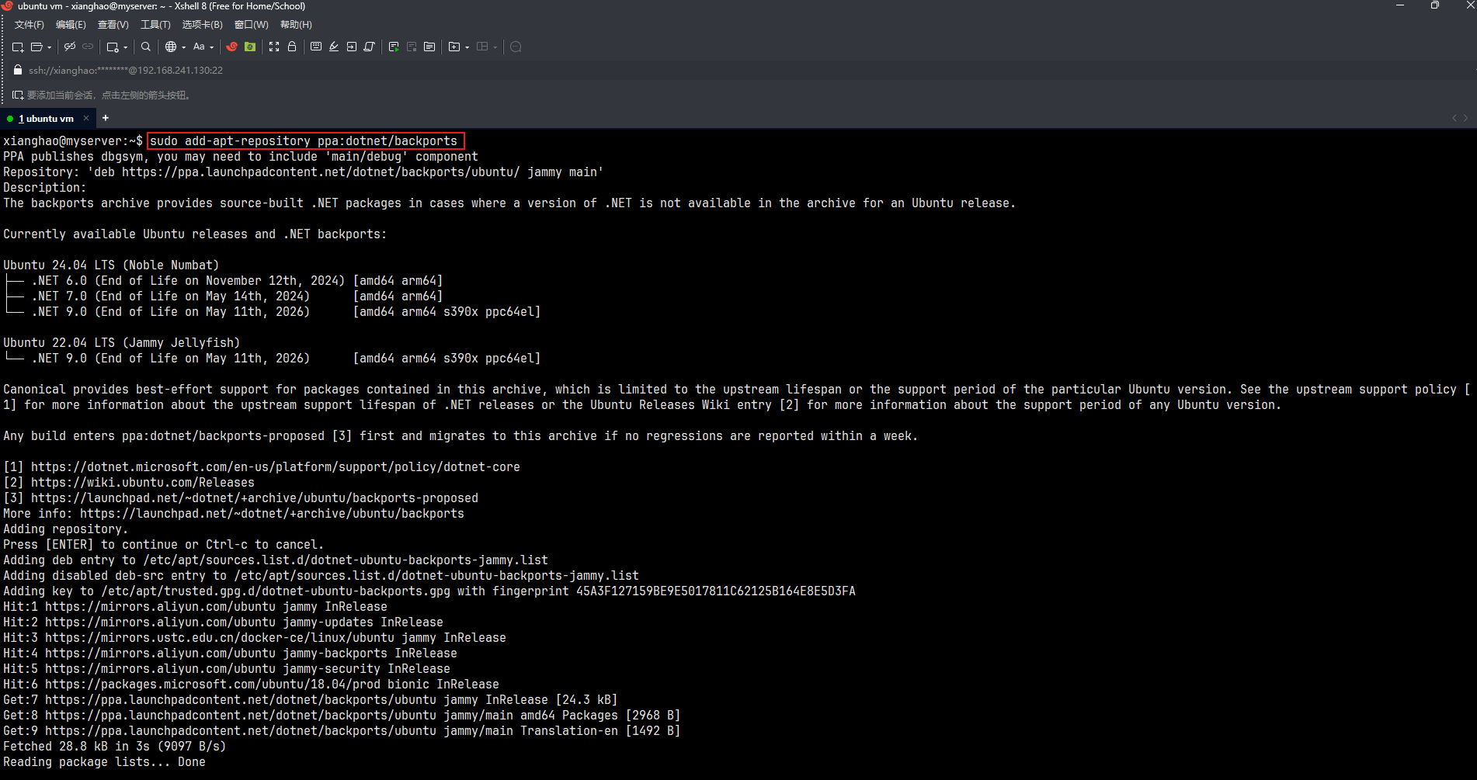Click the lock screen padlock icon
This screenshot has width=1477, height=780.
292,47
